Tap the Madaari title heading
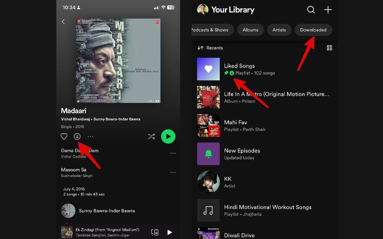 point(74,111)
